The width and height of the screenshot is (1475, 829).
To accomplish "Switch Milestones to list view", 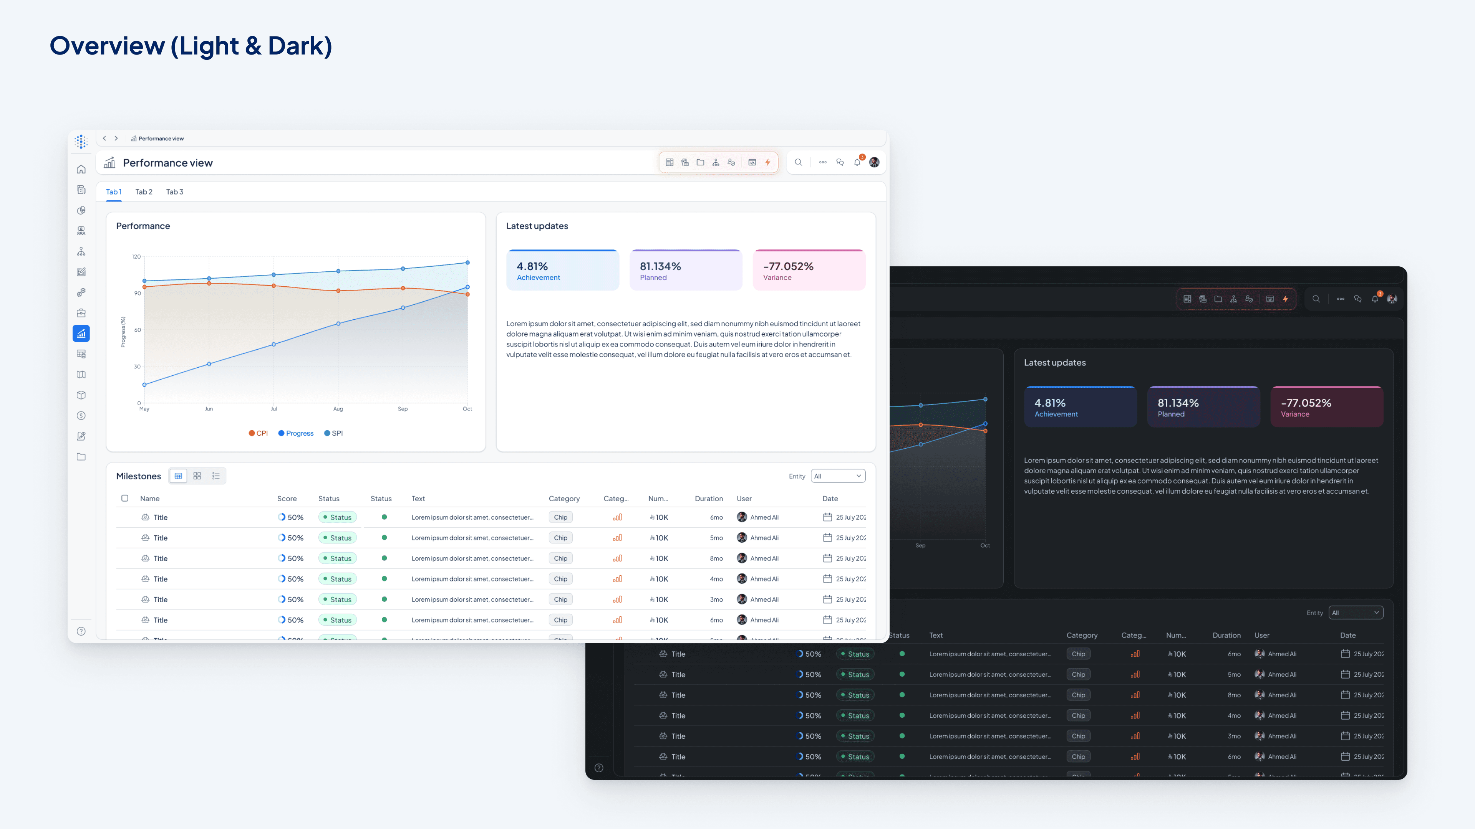I will click(216, 476).
